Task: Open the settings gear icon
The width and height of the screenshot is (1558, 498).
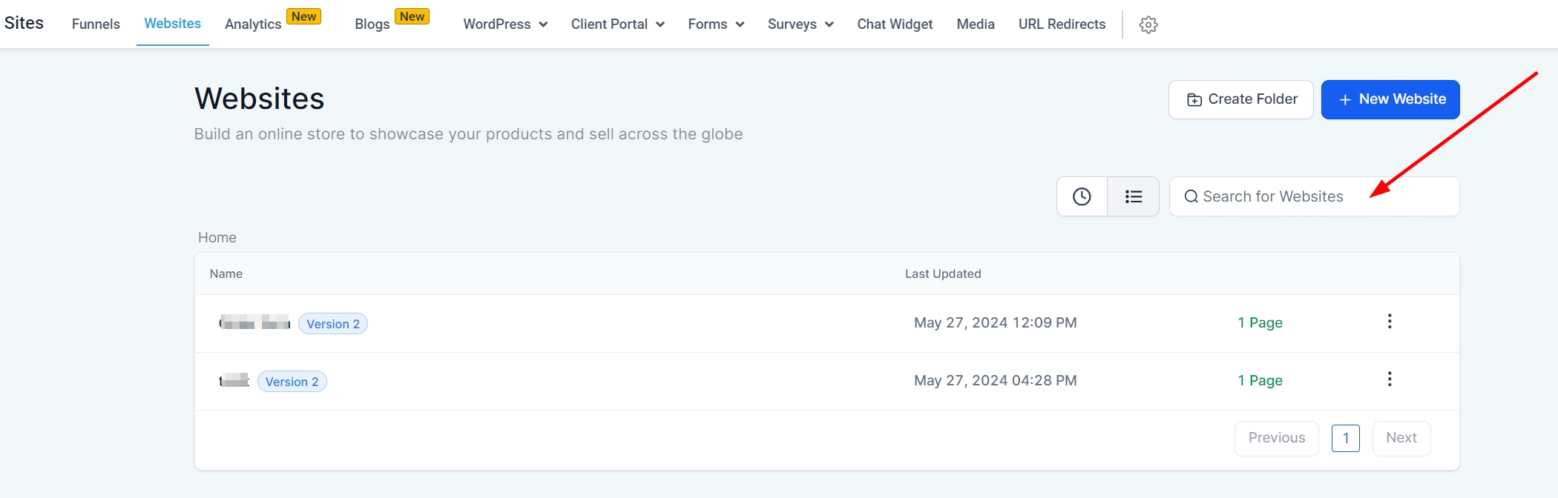Action: pos(1148,24)
